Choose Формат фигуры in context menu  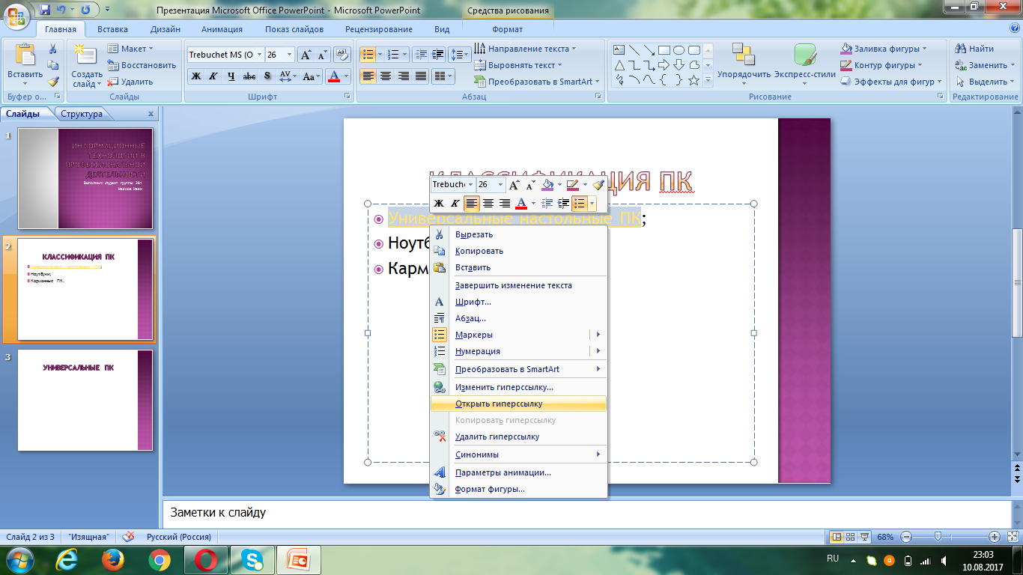click(518, 489)
